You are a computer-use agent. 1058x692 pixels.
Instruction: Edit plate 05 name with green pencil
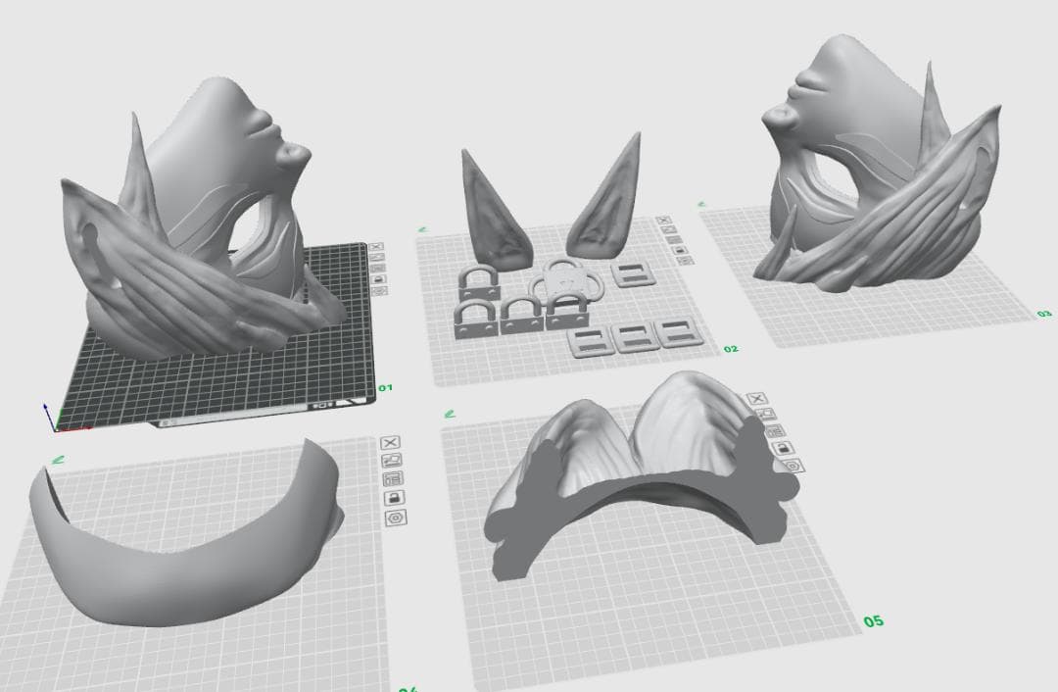[450, 413]
